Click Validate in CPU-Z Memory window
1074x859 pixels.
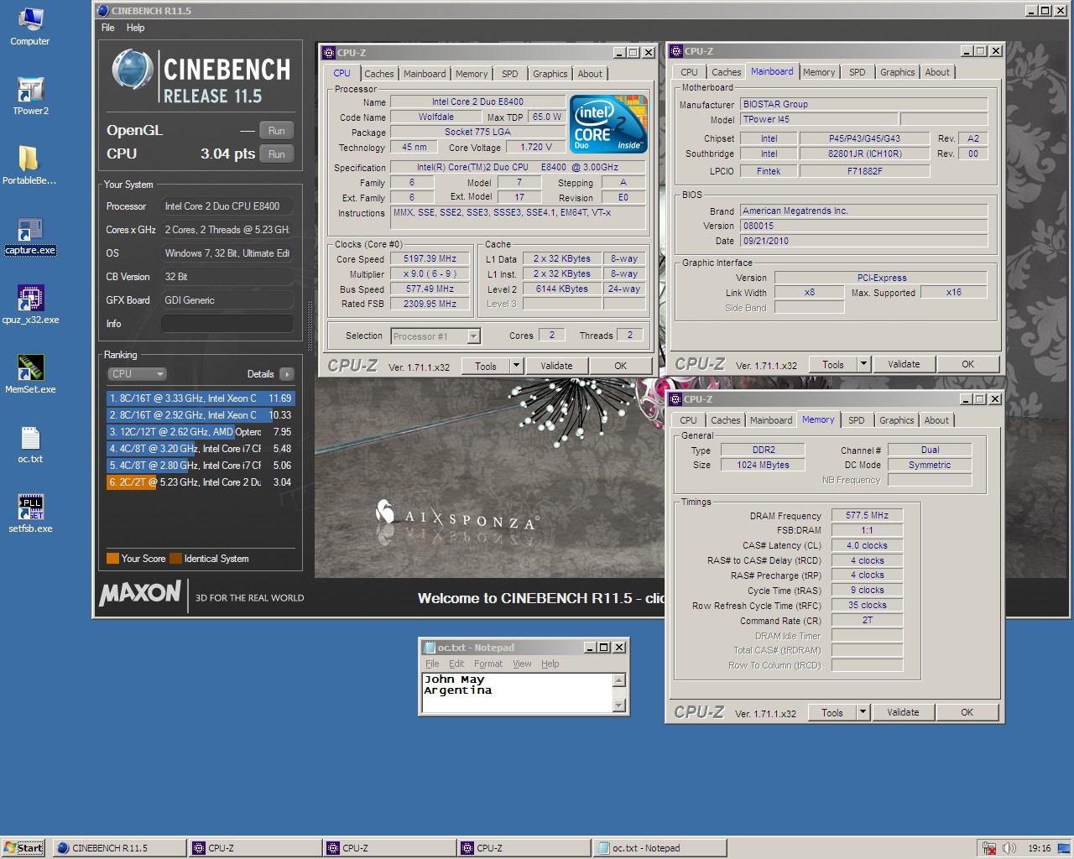[x=903, y=712]
